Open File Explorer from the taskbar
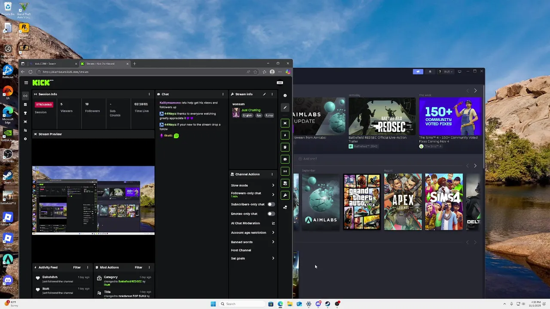This screenshot has width=550, height=309. point(290,304)
